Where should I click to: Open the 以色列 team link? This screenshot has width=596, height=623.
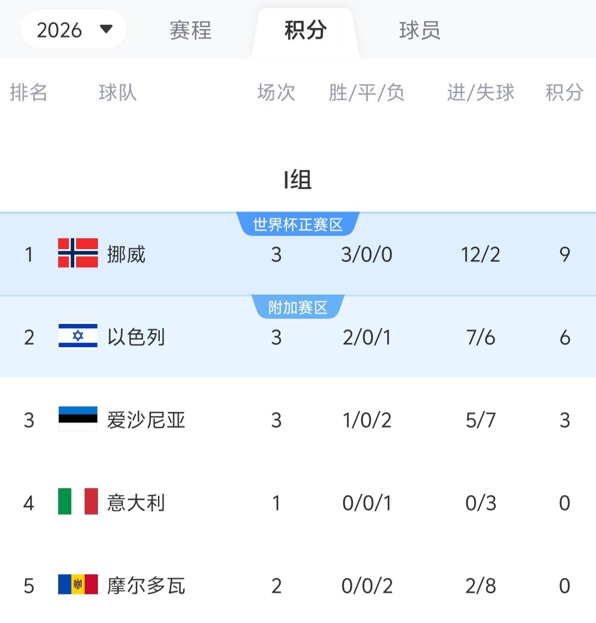point(136,338)
